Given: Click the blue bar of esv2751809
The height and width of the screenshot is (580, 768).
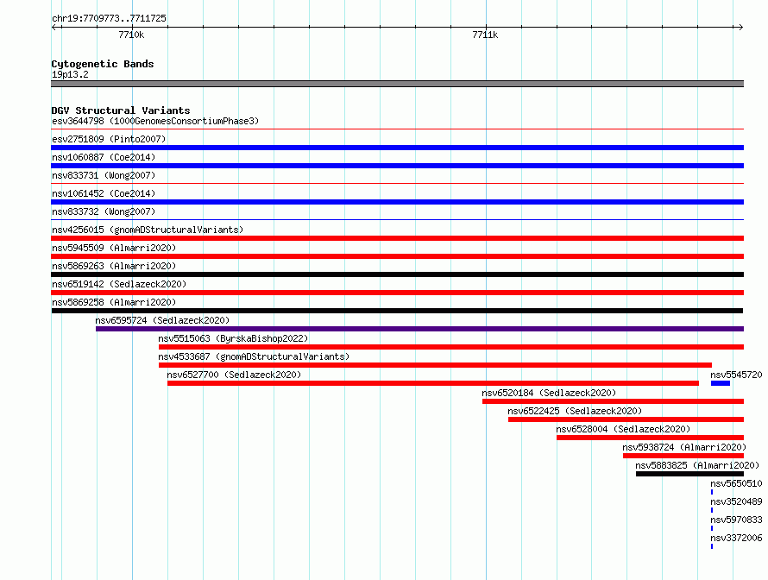Looking at the screenshot, I should coord(397,148).
